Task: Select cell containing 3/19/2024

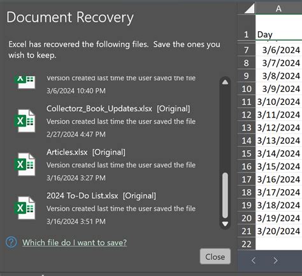Action: point(278,218)
